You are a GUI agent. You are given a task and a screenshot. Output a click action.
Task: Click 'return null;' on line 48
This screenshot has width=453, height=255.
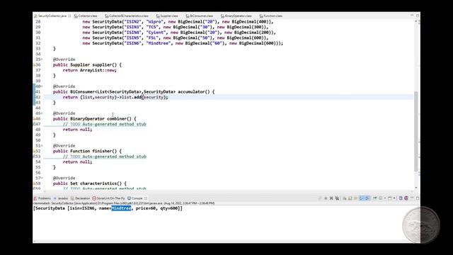tap(77, 130)
